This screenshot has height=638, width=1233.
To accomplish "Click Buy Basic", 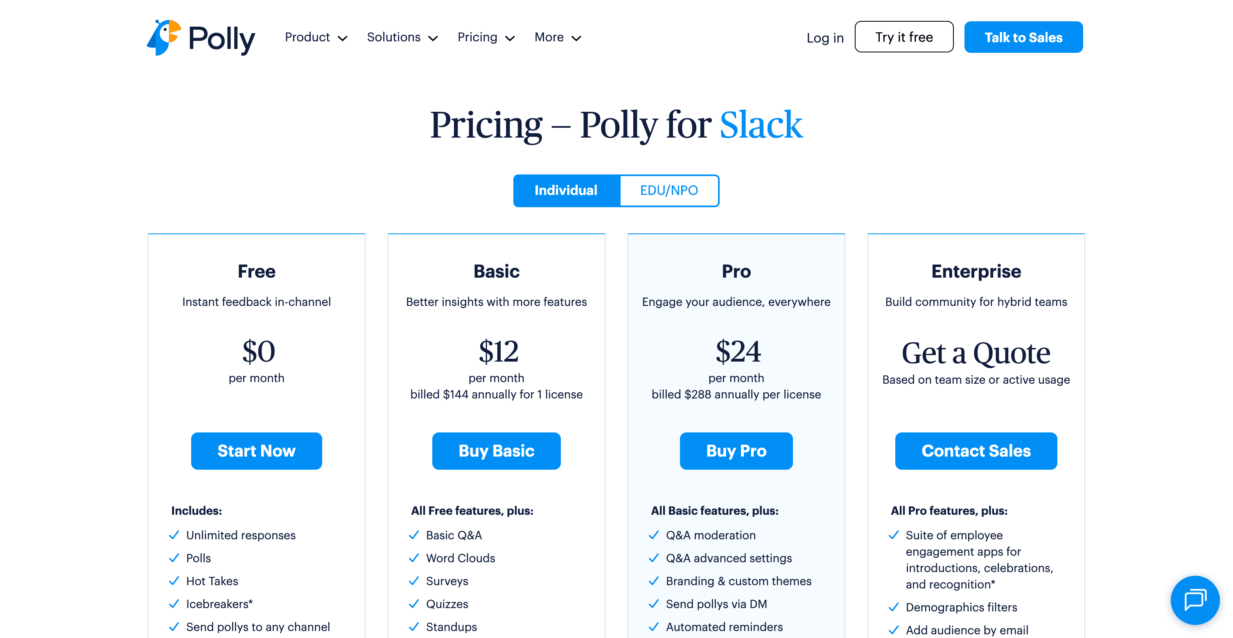I will [x=496, y=451].
